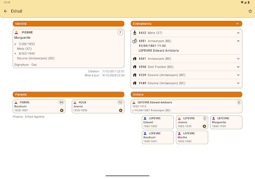Click the Événements section title

click(x=142, y=24)
